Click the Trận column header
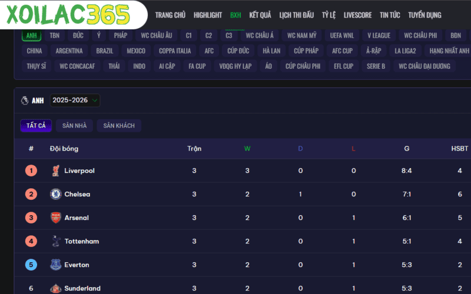The width and height of the screenshot is (471, 294). (x=194, y=149)
